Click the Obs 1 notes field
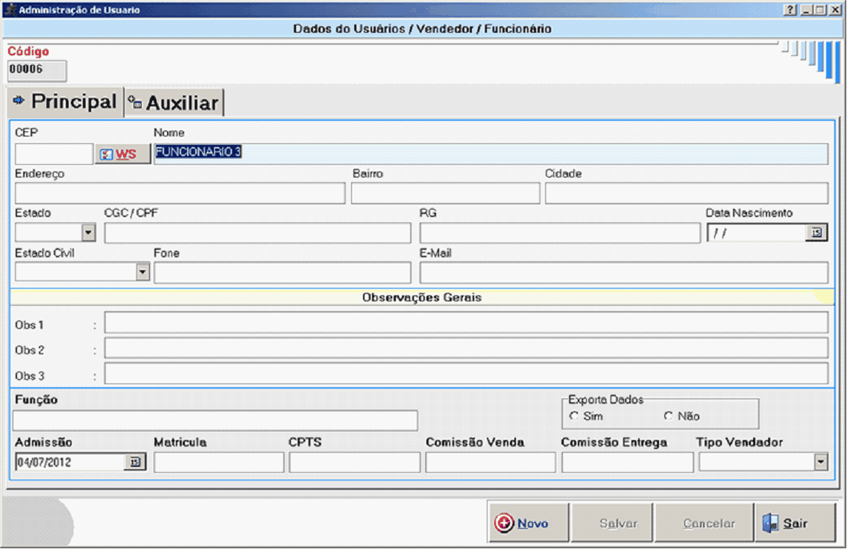The image size is (847, 549). click(x=465, y=323)
